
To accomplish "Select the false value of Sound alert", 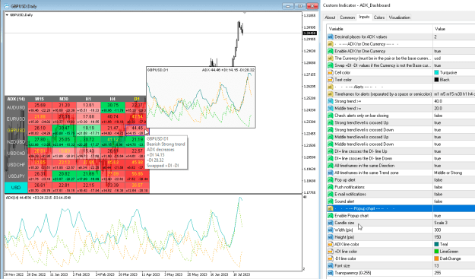I will click(438, 201).
